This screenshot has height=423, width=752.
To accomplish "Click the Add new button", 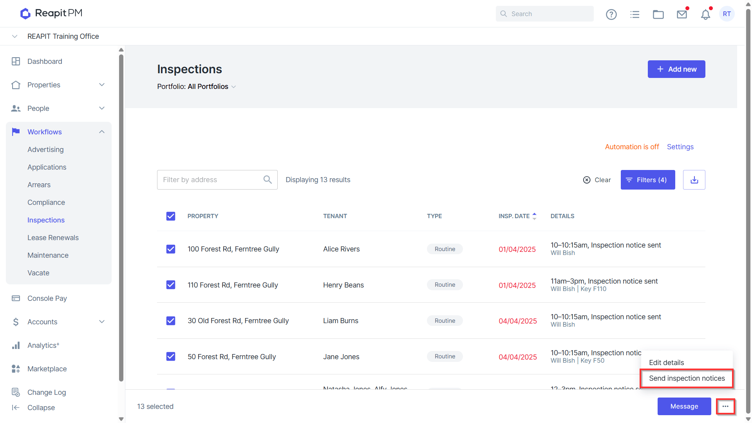I will [x=676, y=69].
